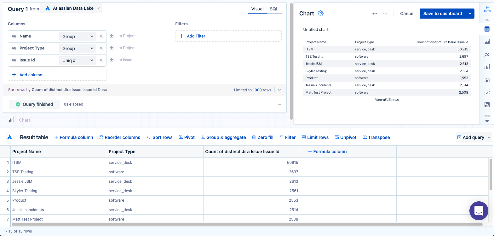Click the Query finished status badge

(34, 104)
